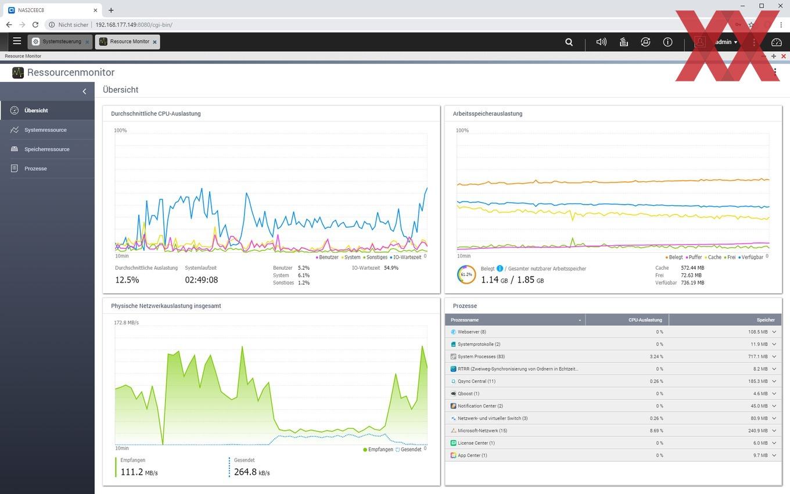Sort processes by the Prozessname column header
This screenshot has width=790, height=494.
tap(515, 320)
